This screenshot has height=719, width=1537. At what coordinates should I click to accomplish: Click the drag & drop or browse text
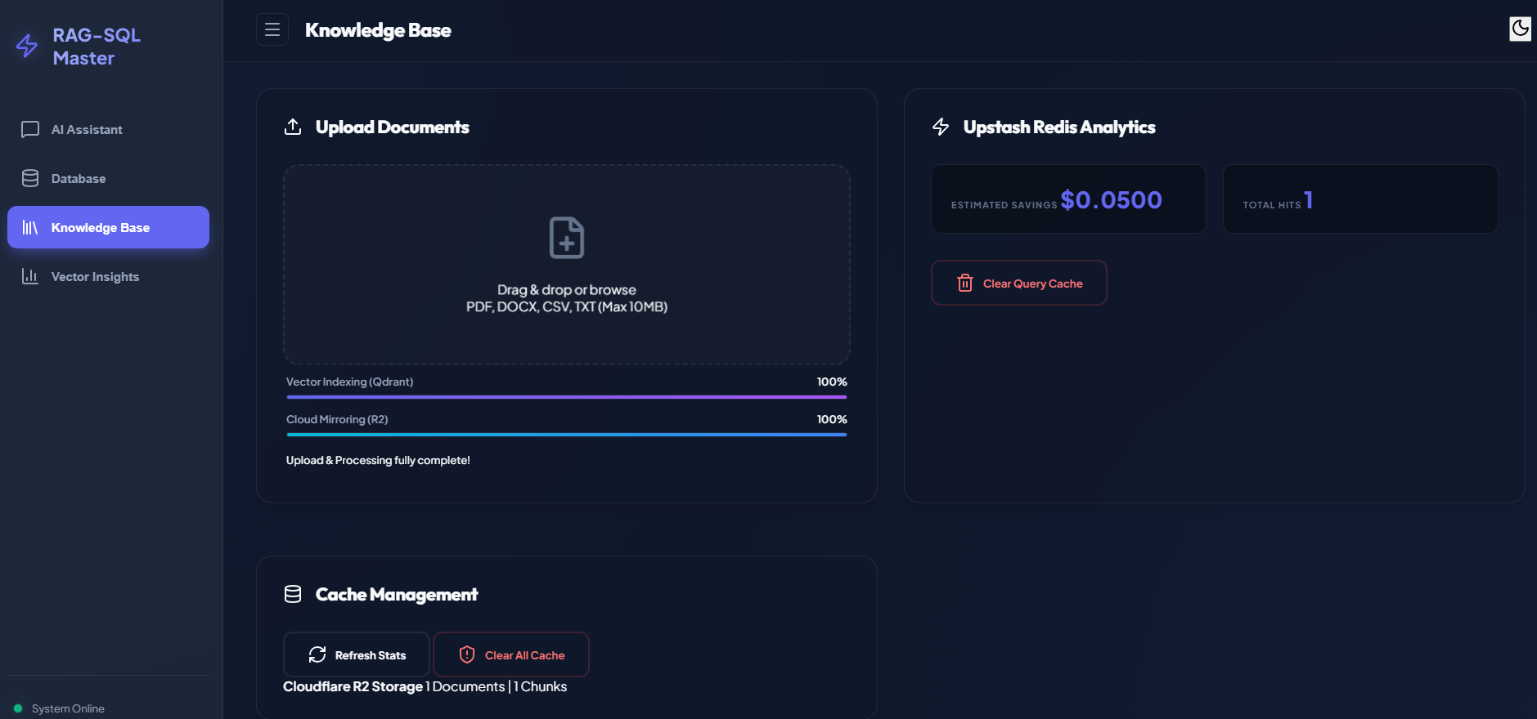(x=566, y=290)
